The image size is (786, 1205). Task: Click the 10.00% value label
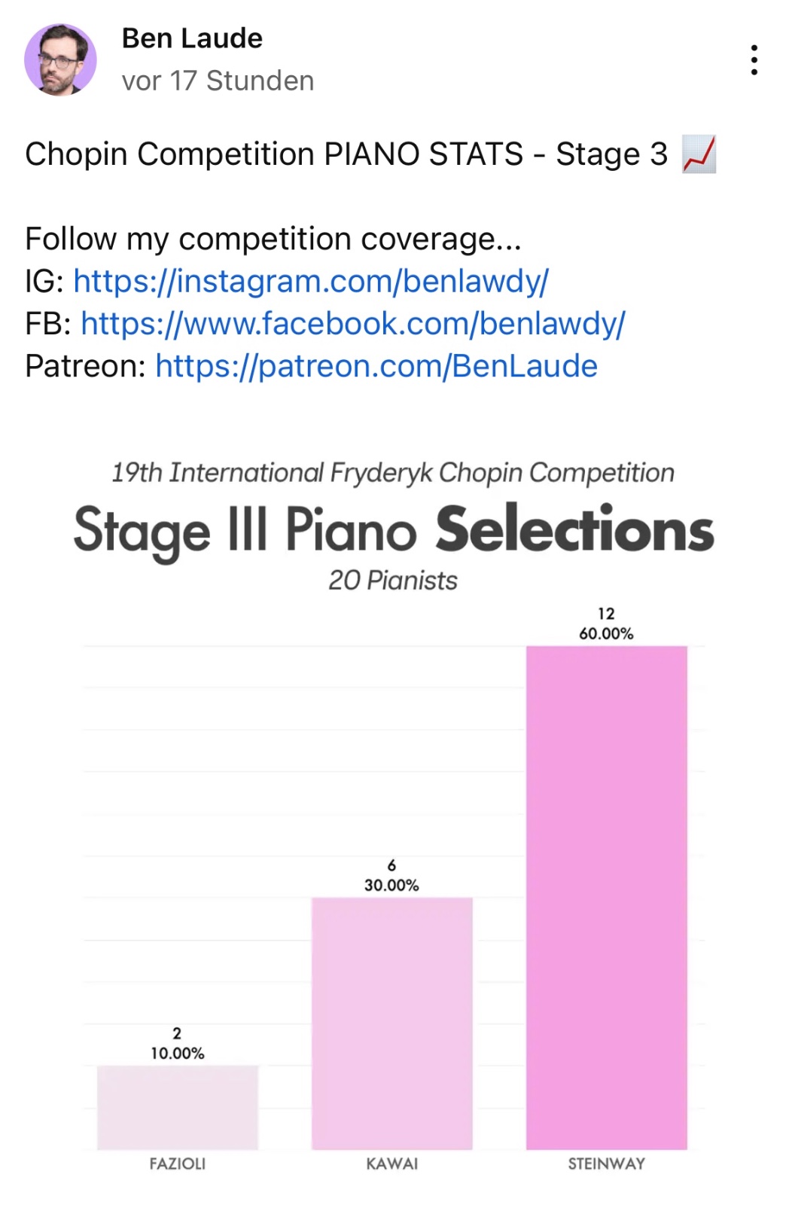click(x=177, y=1053)
